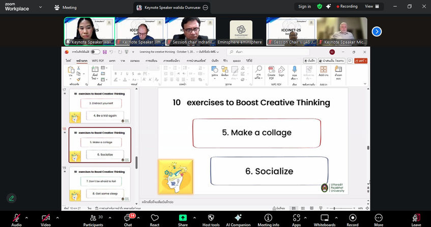Open the View menu in Zoom
431x227 pixels.
372,6
